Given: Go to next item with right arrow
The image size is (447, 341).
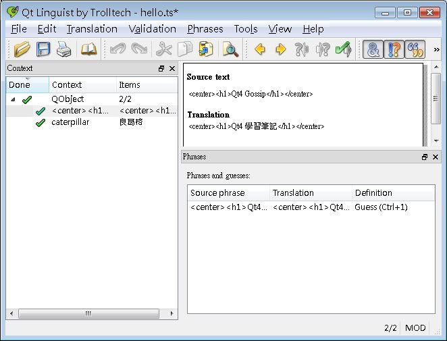Looking at the screenshot, I should pos(281,49).
